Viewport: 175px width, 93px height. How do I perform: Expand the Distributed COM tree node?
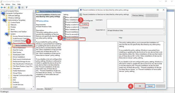point(9,55)
